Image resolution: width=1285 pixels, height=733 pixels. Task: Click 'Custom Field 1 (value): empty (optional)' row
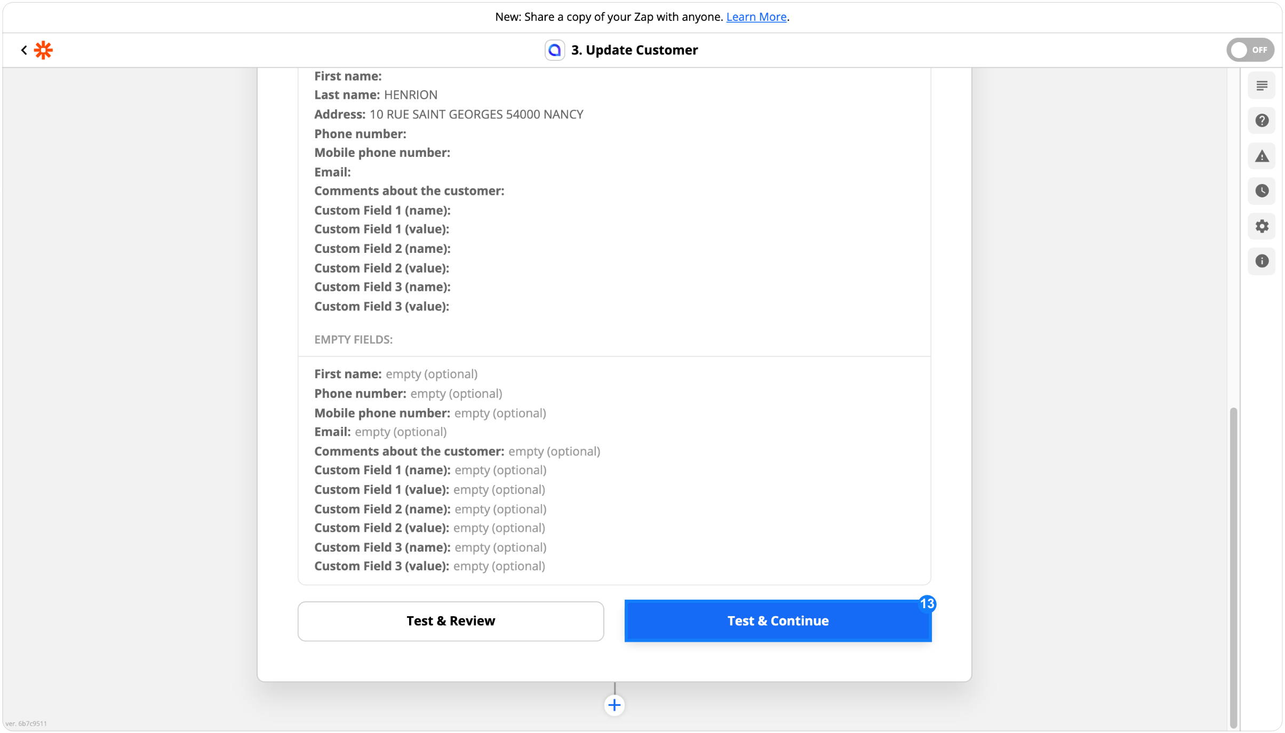coord(429,490)
